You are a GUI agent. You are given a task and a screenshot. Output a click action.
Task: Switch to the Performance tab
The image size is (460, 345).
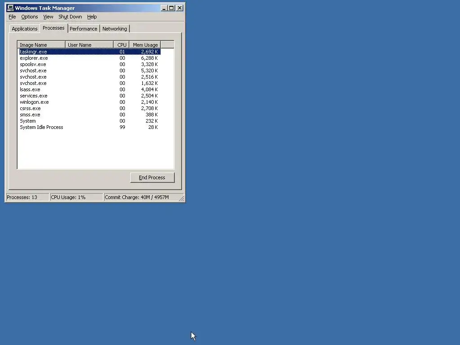point(83,29)
